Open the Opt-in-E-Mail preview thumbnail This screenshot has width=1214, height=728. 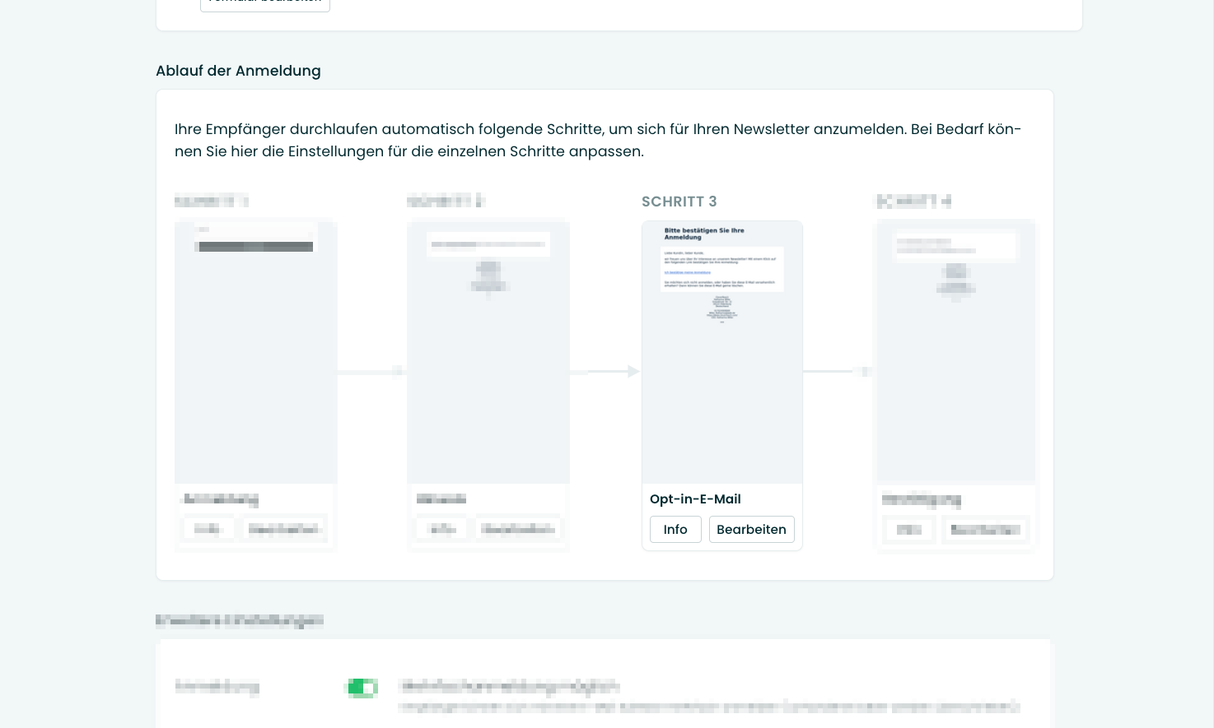tap(722, 351)
